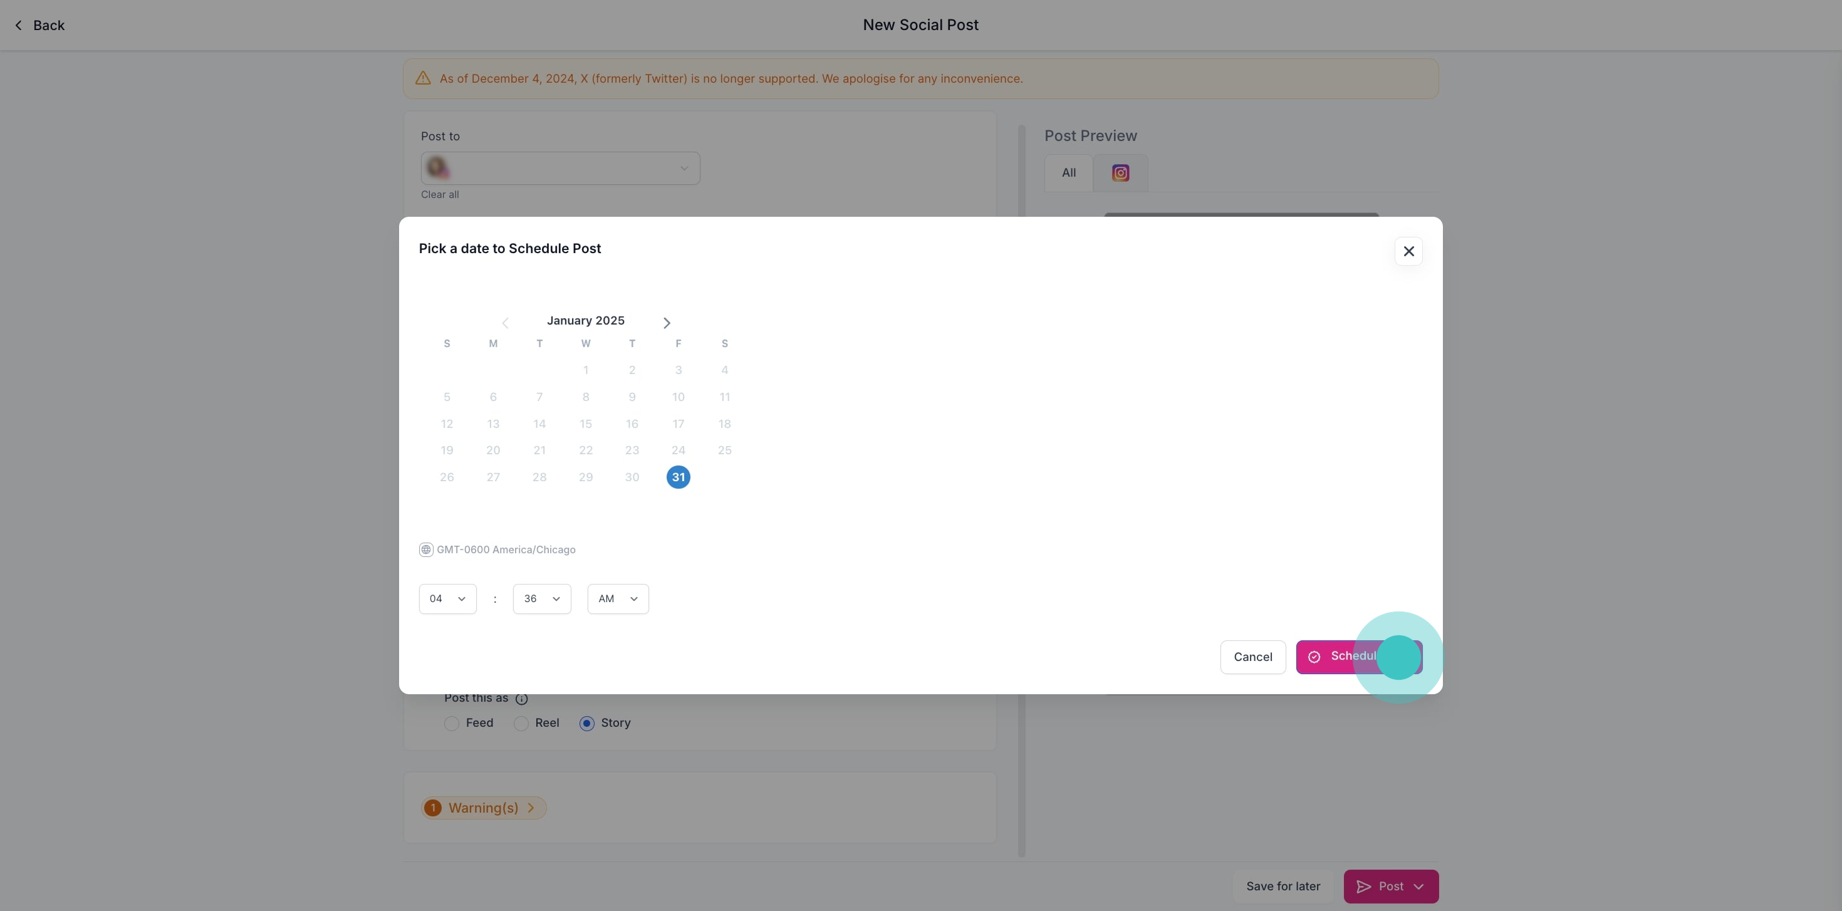Click the info icon beside Post this as
1842x911 pixels.
pos(522,699)
